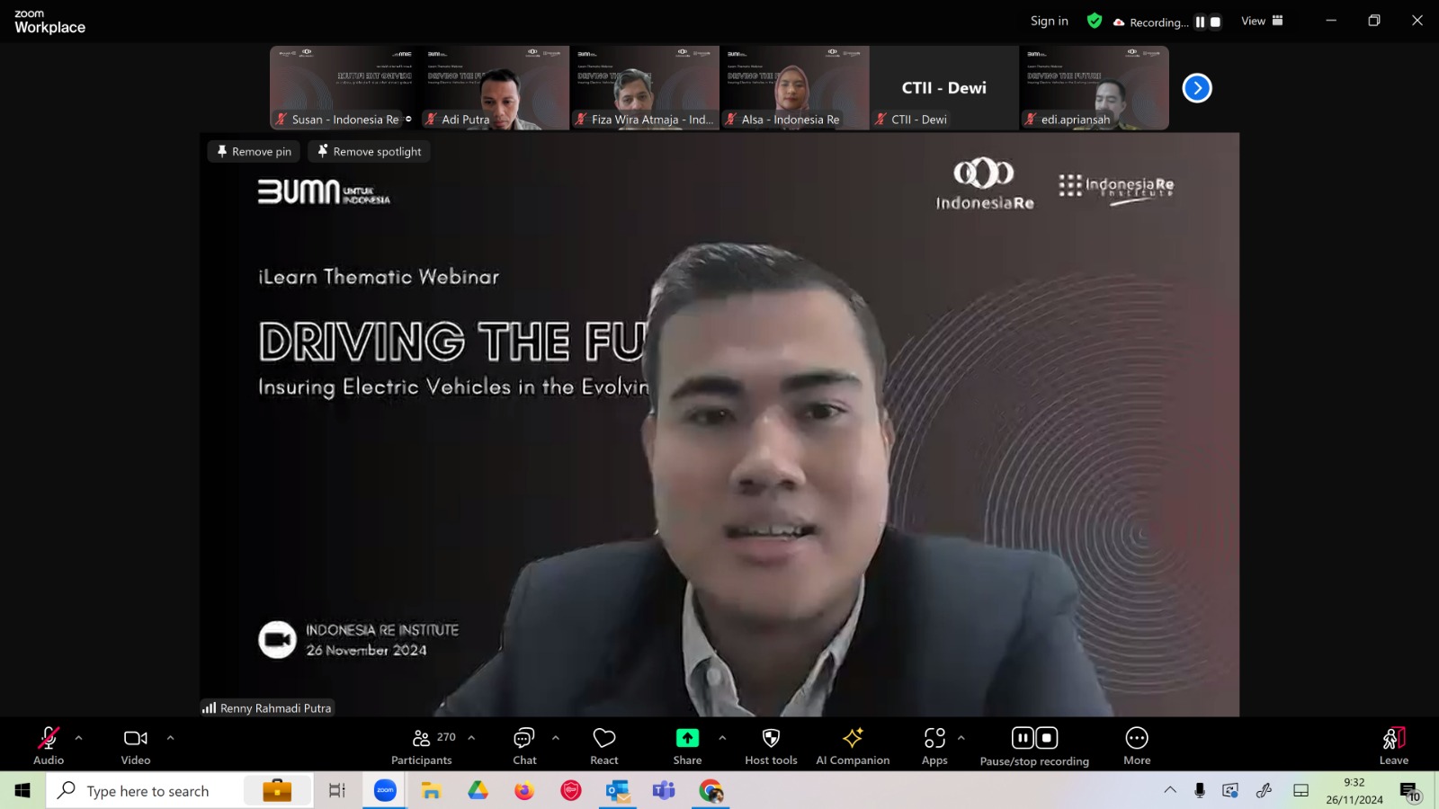1439x809 pixels.
Task: Stop recording from bottom toolbar
Action: pyautogui.click(x=1047, y=738)
